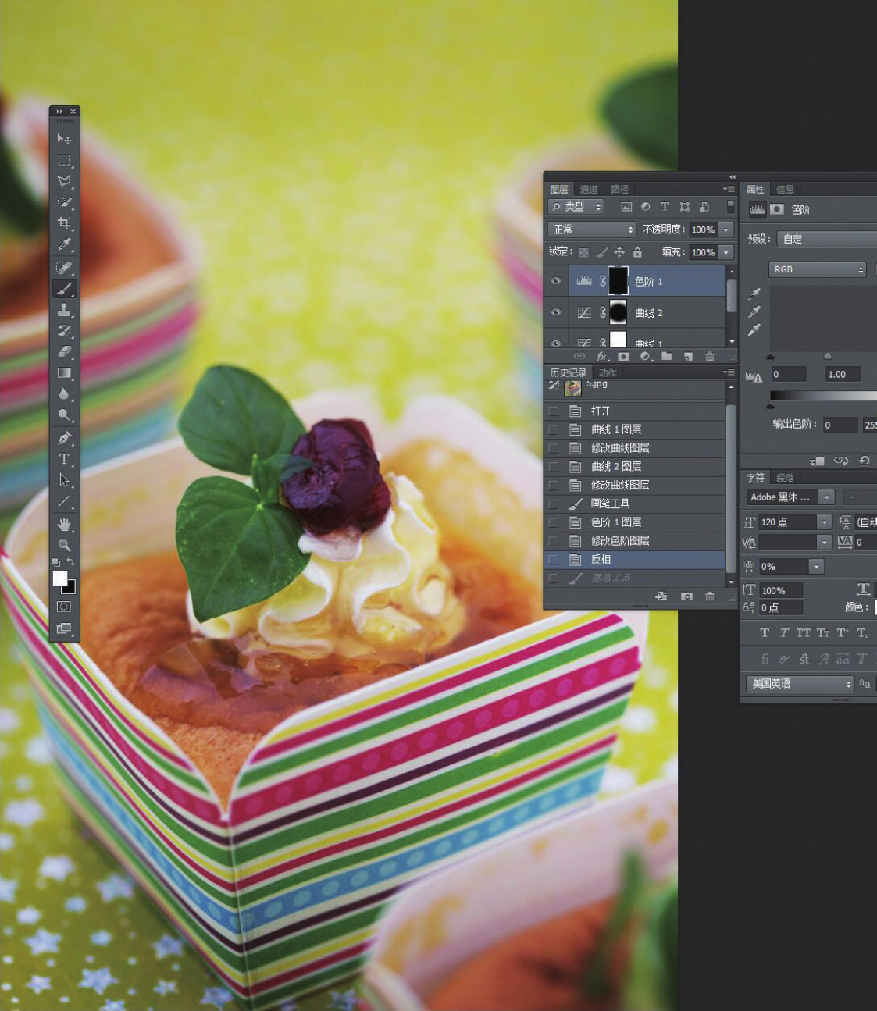This screenshot has width=877, height=1011.
Task: Switch to the 动作 tab
Action: pos(608,372)
